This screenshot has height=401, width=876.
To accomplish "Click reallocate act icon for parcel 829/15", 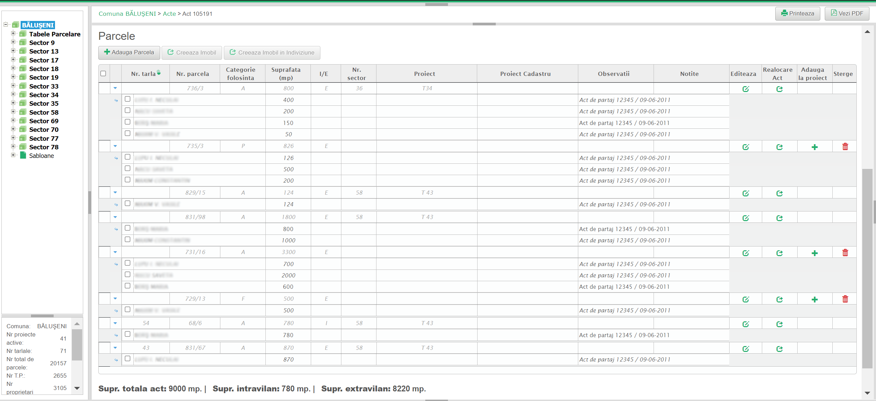I will coord(779,194).
